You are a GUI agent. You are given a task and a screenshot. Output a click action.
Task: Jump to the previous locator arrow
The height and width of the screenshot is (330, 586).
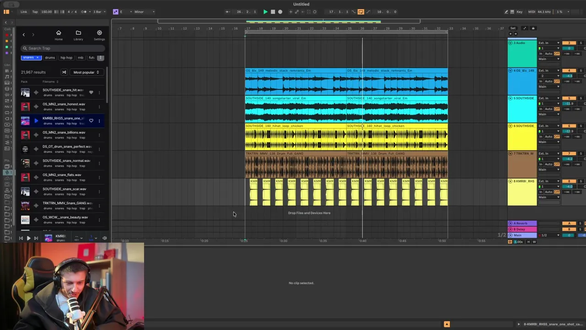tap(510, 33)
